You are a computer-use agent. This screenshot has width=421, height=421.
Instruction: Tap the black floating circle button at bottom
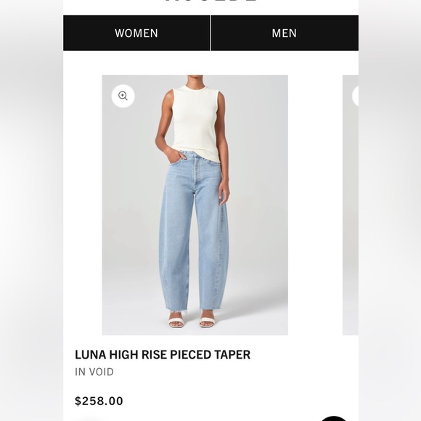pos(334,418)
